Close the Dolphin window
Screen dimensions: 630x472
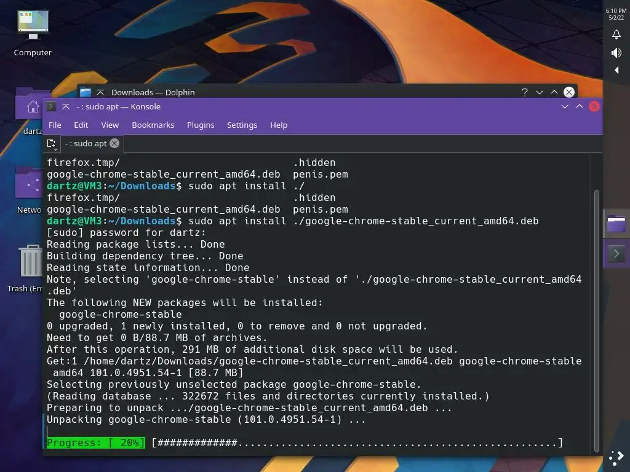click(x=569, y=92)
